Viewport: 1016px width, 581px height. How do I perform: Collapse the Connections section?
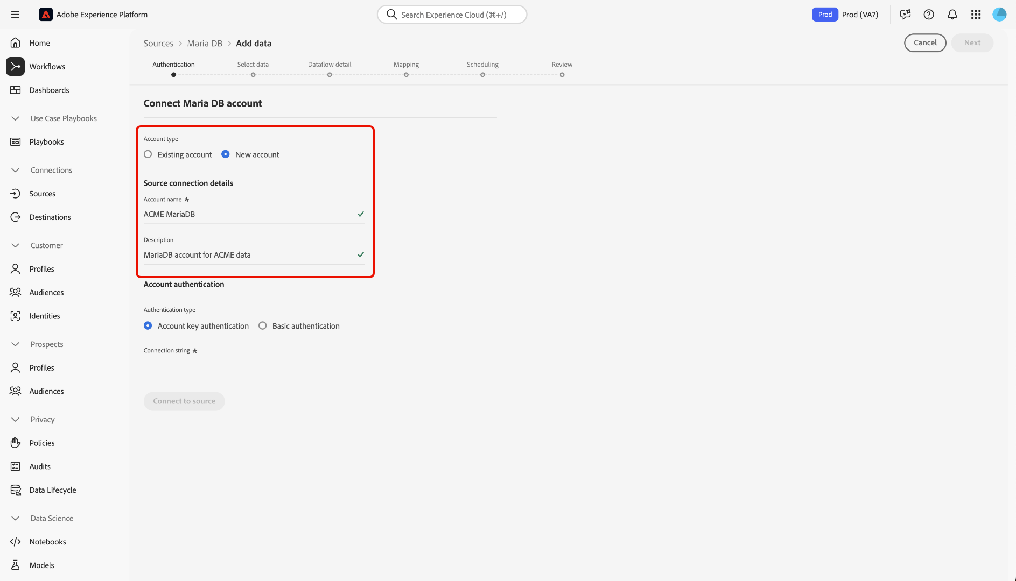click(16, 170)
